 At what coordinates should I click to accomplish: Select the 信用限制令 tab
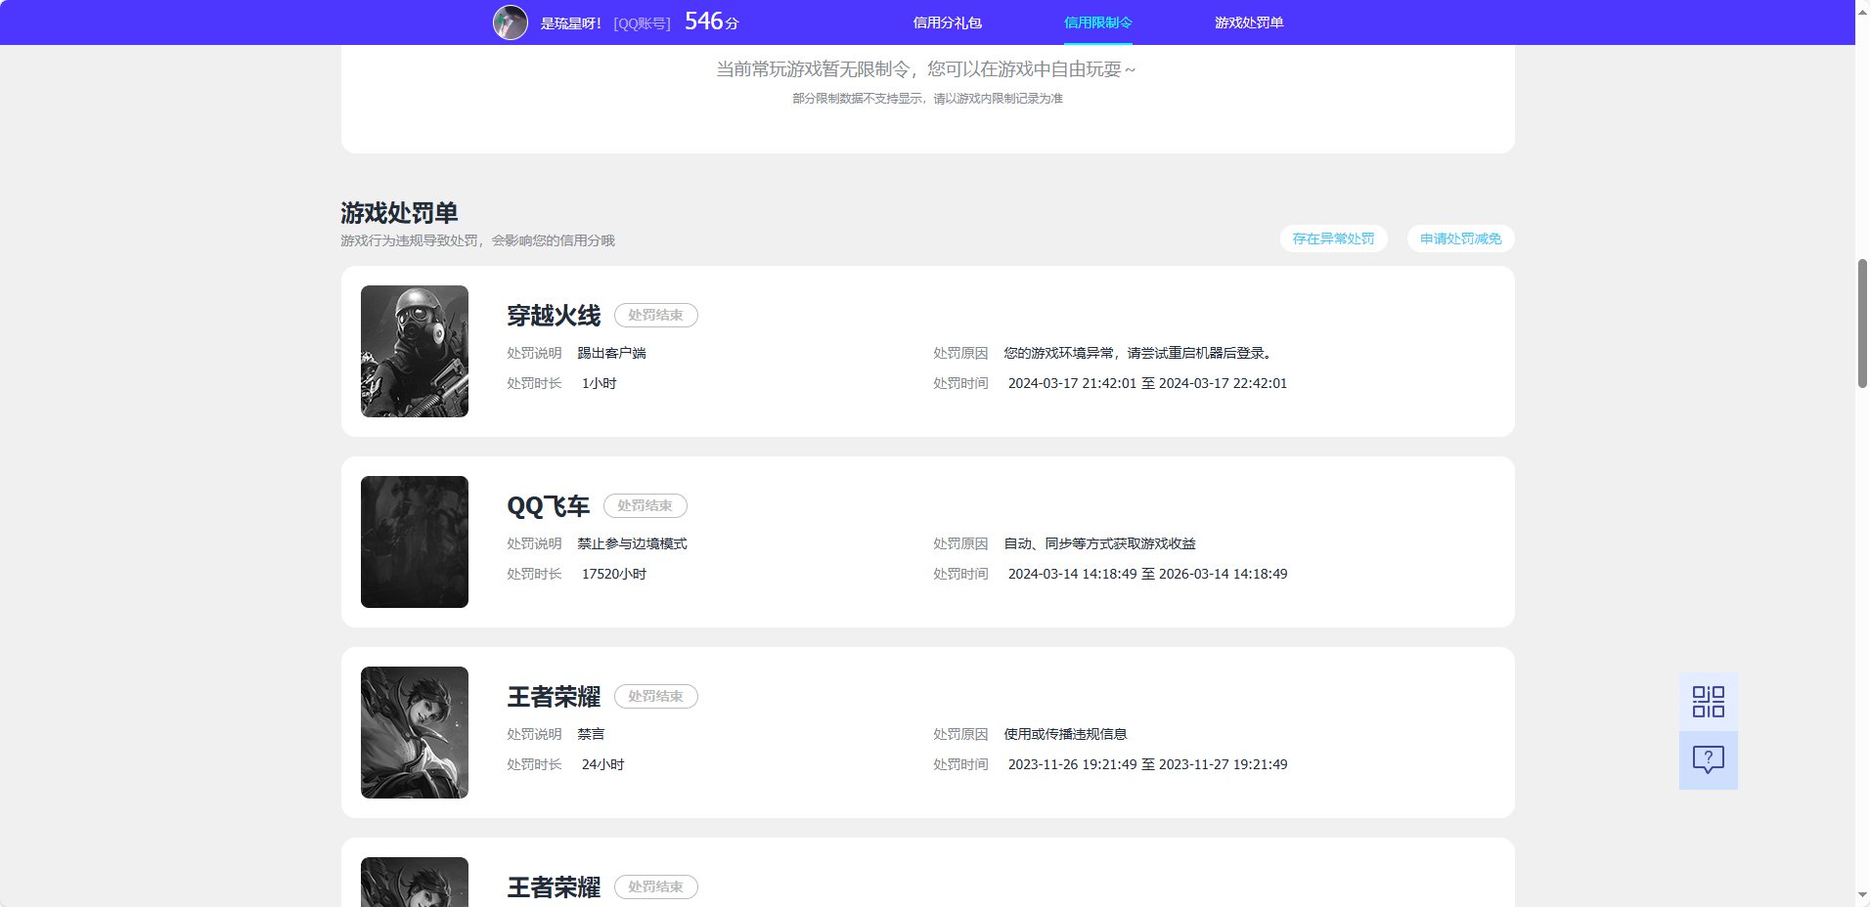pyautogui.click(x=1097, y=22)
